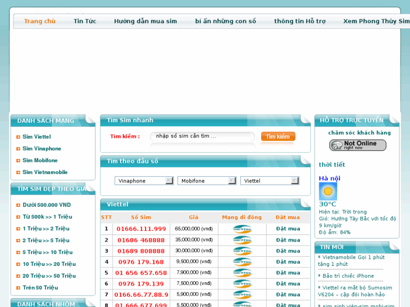Click bullet icon beside Dưới 500.000 VND

click(x=18, y=205)
